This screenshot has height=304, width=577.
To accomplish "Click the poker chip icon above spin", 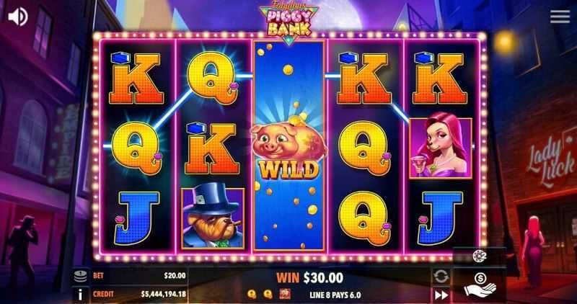I will click(479, 256).
